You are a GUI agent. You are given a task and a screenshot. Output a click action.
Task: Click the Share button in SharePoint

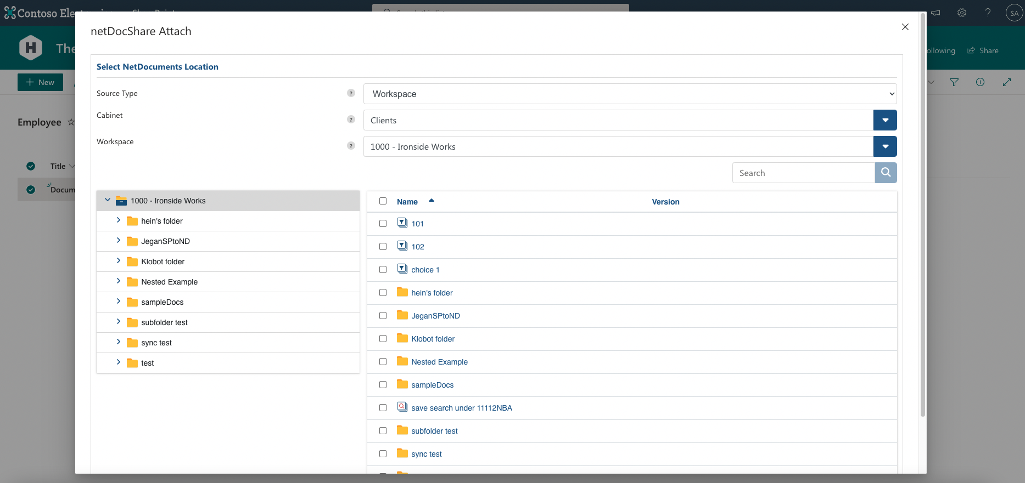tap(983, 50)
